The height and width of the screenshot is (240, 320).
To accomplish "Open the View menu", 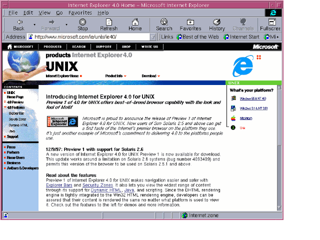I will (x=44, y=13).
